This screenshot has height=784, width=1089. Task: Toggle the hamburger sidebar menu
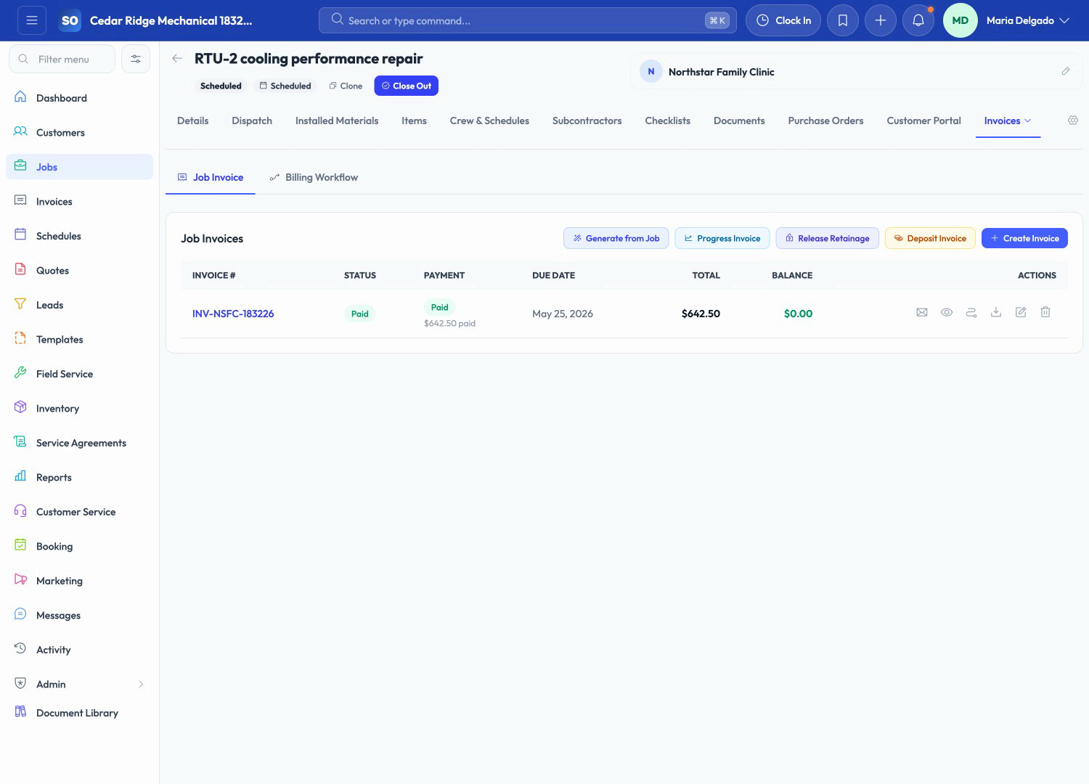coord(32,20)
